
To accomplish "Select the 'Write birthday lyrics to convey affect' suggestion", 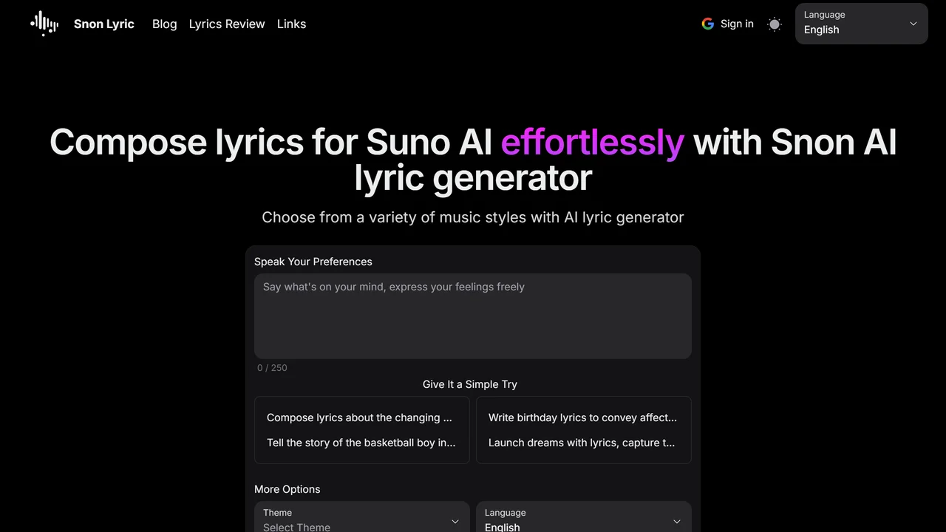I will coord(582,417).
